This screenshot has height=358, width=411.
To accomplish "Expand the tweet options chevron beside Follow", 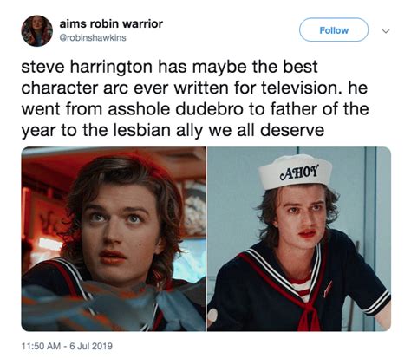I will coord(386,30).
